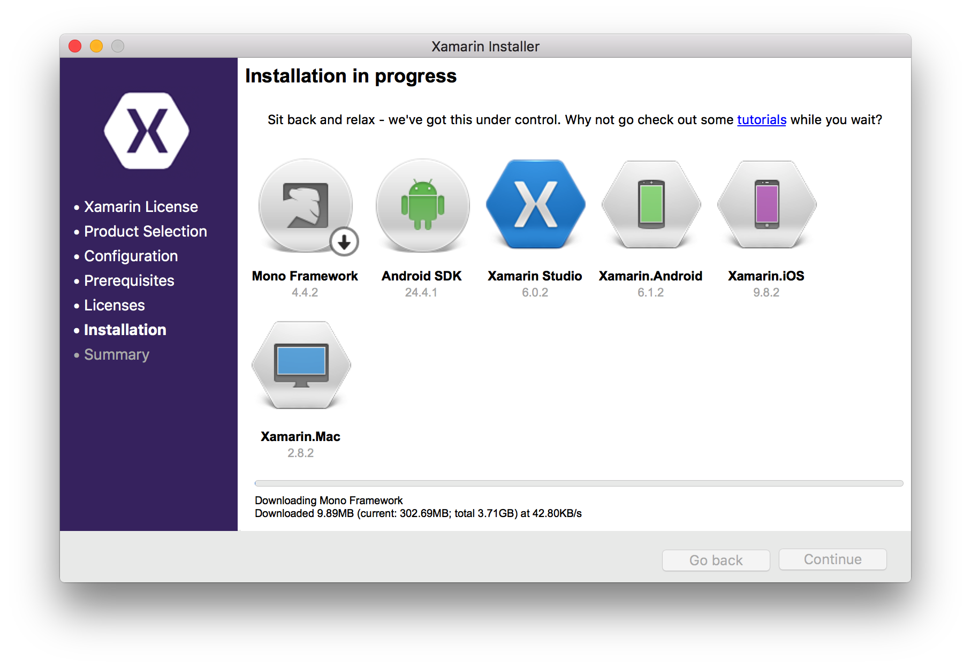Click the Downloading Mono Framework status text
Screen dimensions: 971x668
click(x=329, y=500)
